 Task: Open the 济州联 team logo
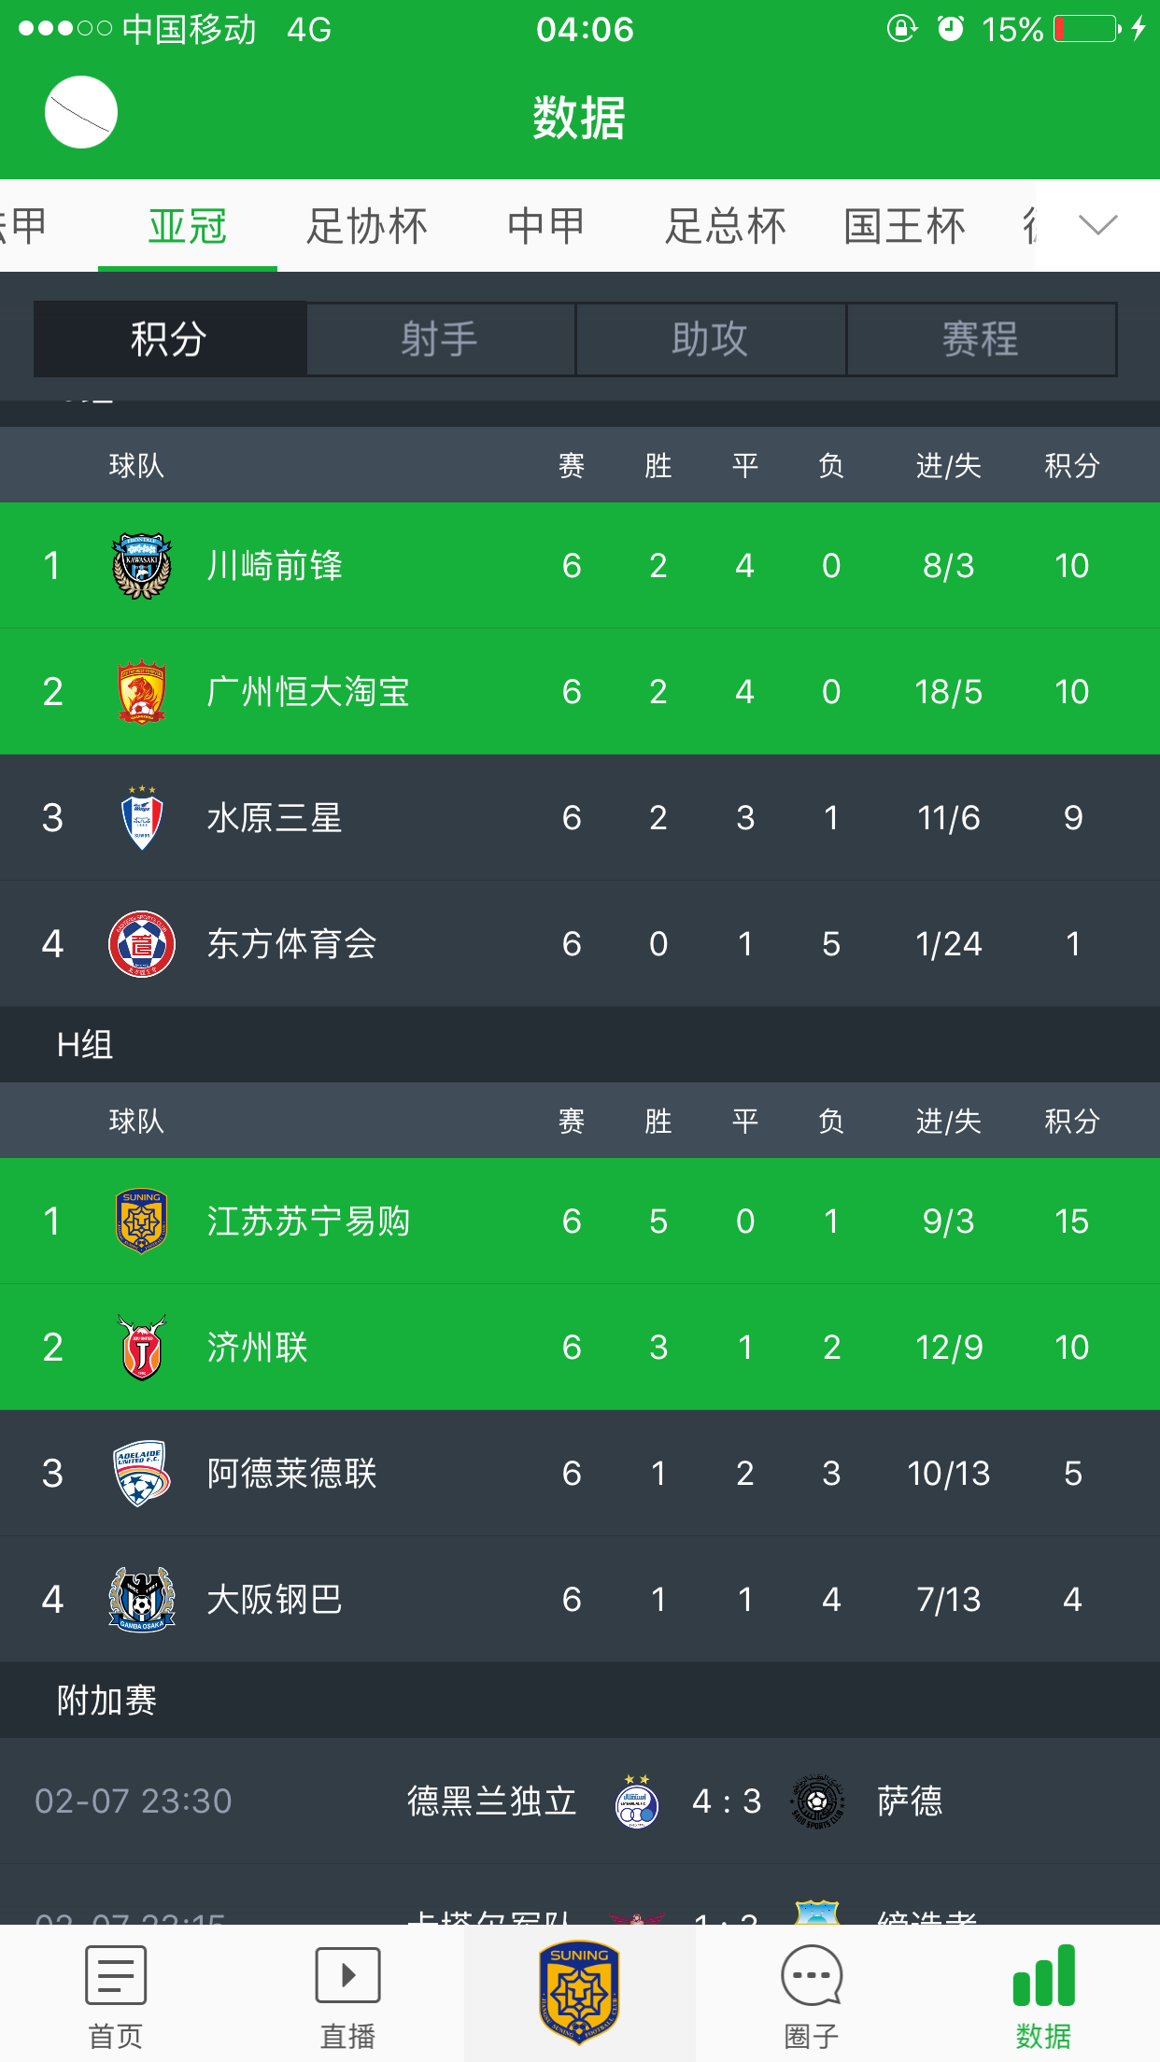point(142,1348)
